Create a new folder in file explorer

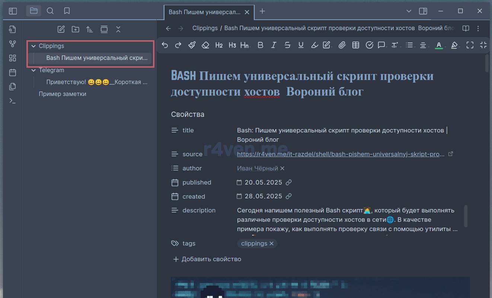[76, 29]
